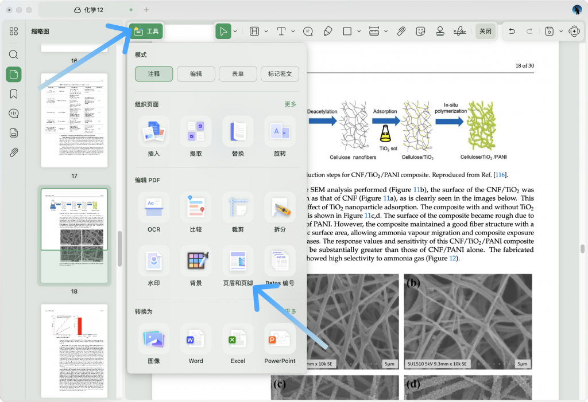Open the 页眉和页脚 header footer tool
The height and width of the screenshot is (402, 588).
[238, 266]
